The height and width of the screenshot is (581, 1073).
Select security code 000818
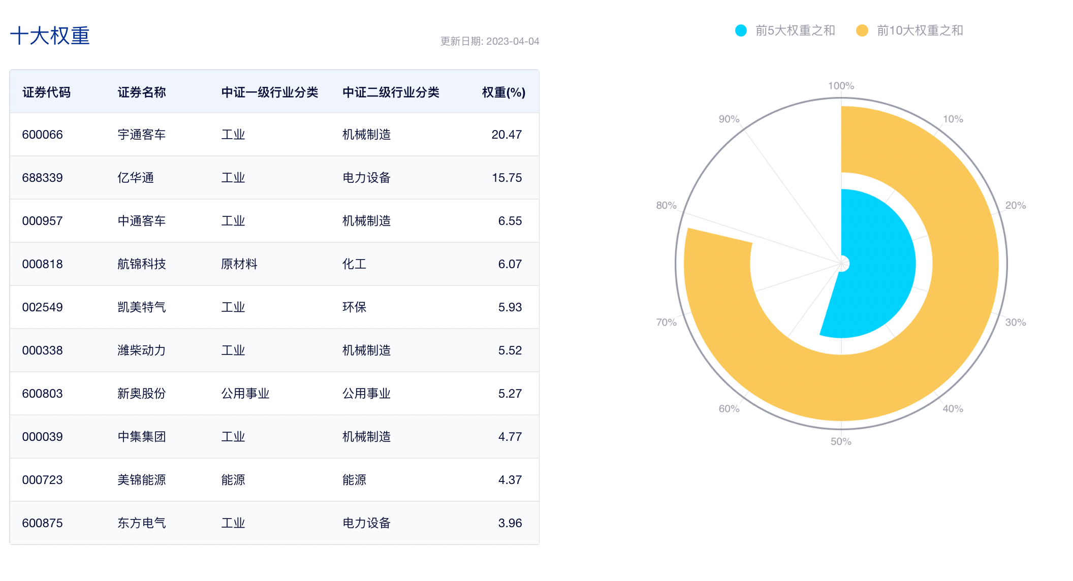point(42,264)
